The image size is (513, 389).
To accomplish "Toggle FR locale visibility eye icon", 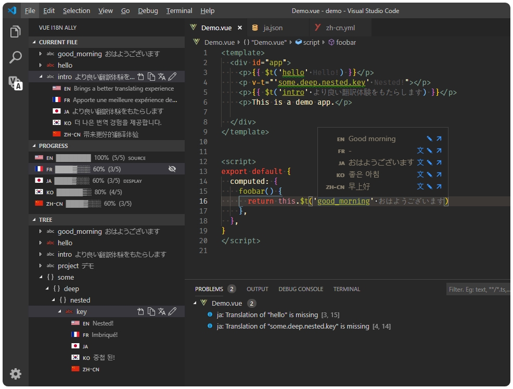I will (173, 169).
